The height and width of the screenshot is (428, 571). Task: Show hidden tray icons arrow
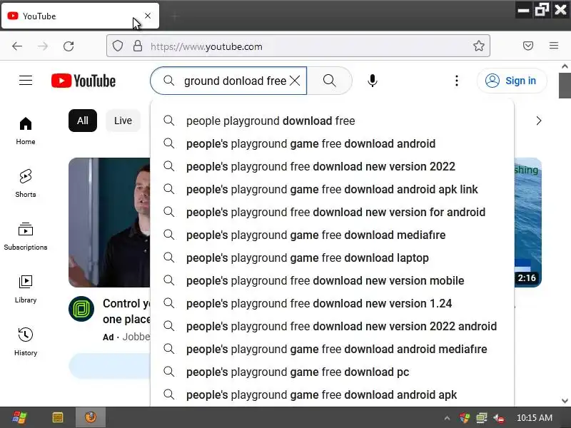447,418
